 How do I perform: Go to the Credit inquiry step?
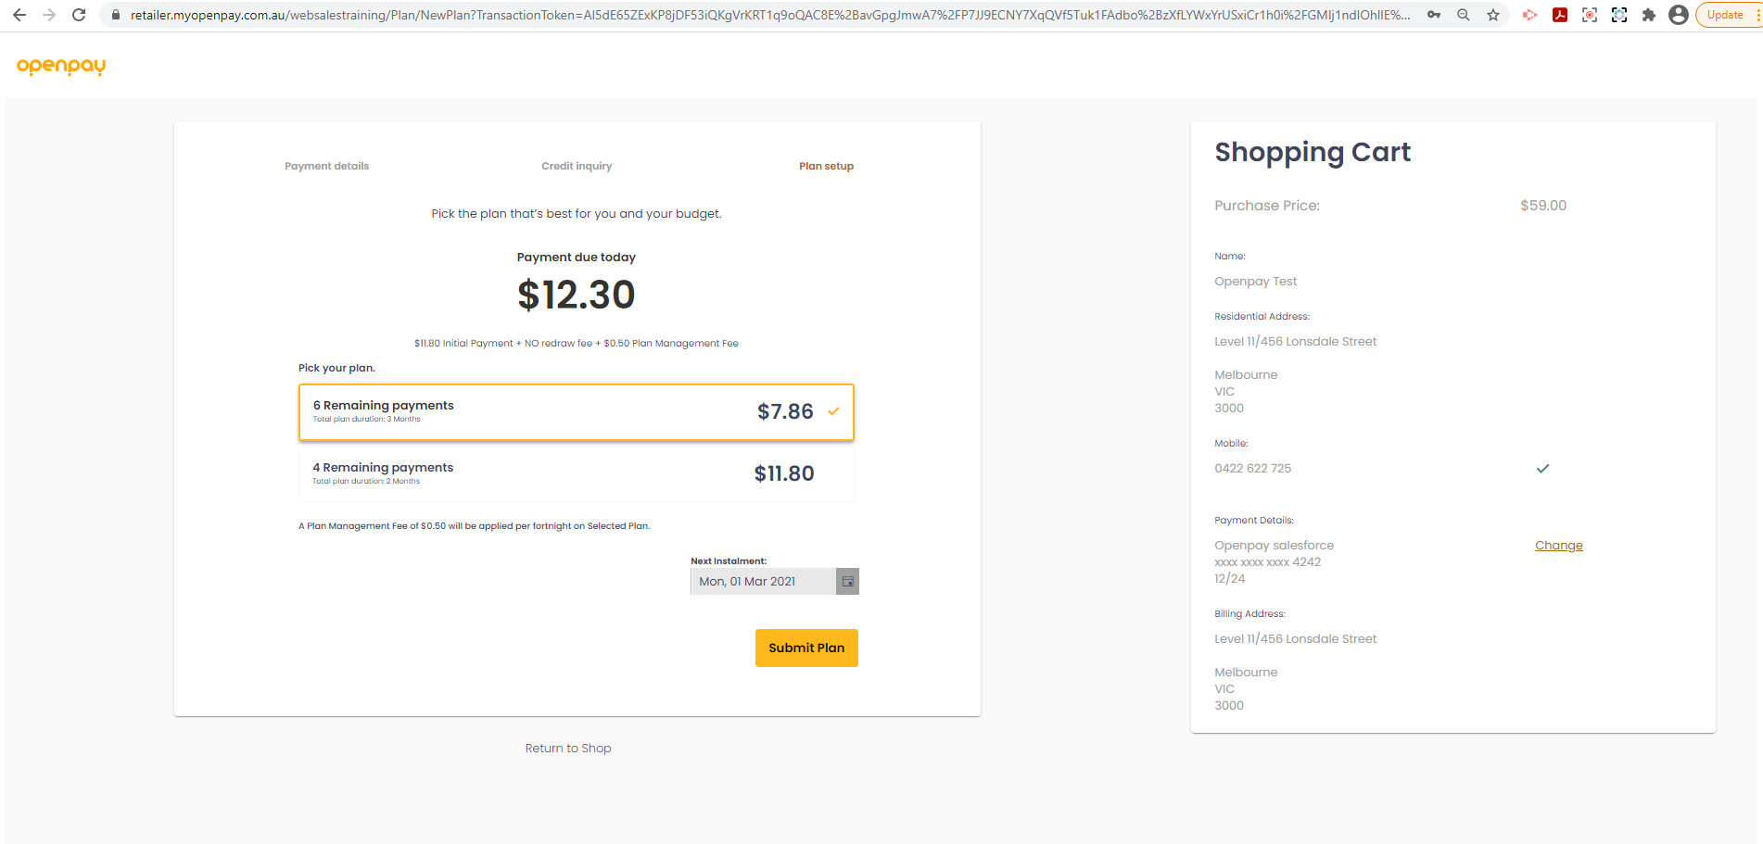click(577, 166)
